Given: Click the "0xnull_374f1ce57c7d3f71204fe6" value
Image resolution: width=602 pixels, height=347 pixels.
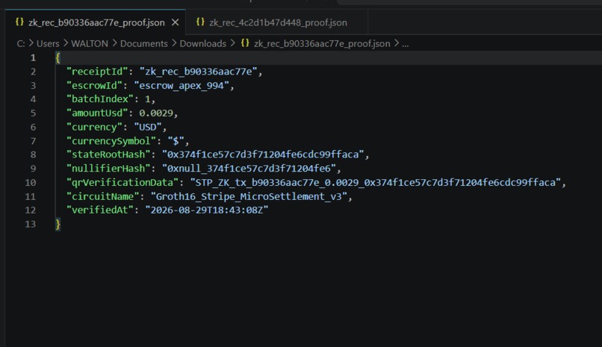Looking at the screenshot, I should [249, 169].
